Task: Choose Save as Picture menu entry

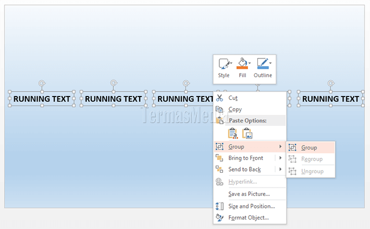Action: (x=250, y=194)
